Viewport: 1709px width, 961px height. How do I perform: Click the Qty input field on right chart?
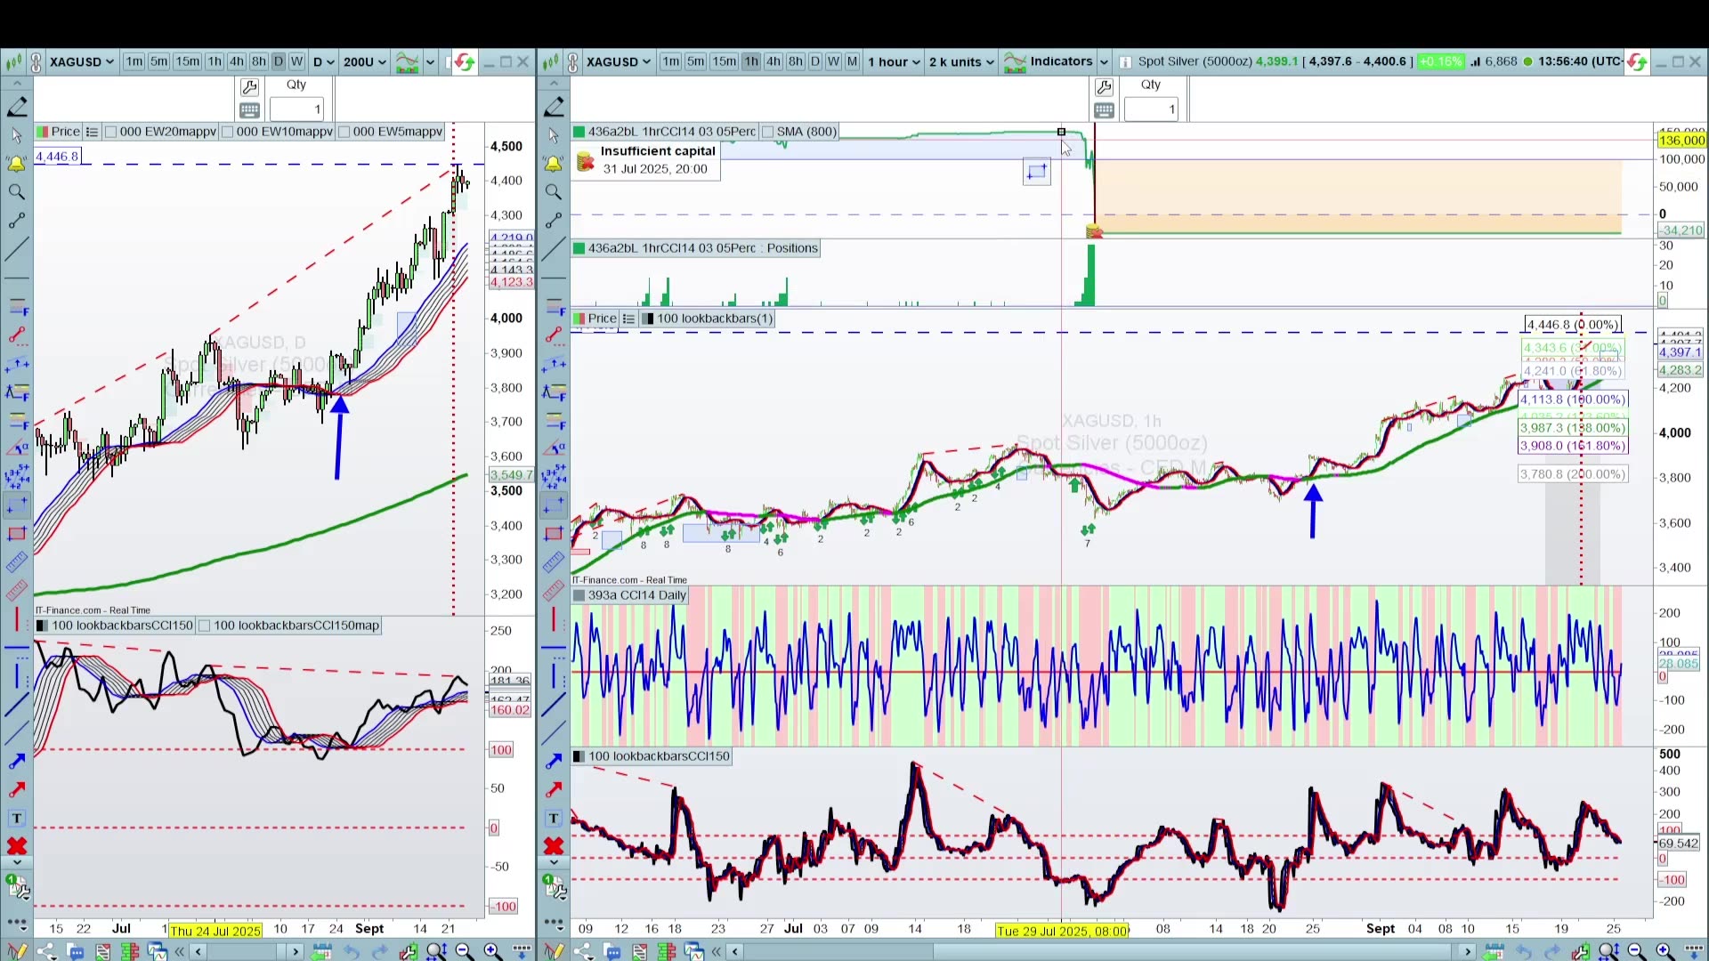(1151, 109)
